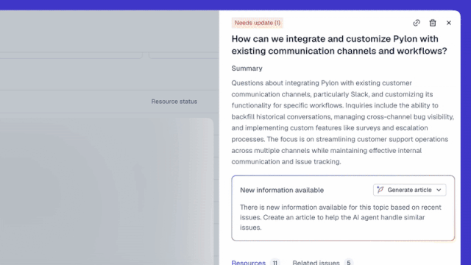Click the Resources count badge 11
471x265 pixels.
point(275,262)
